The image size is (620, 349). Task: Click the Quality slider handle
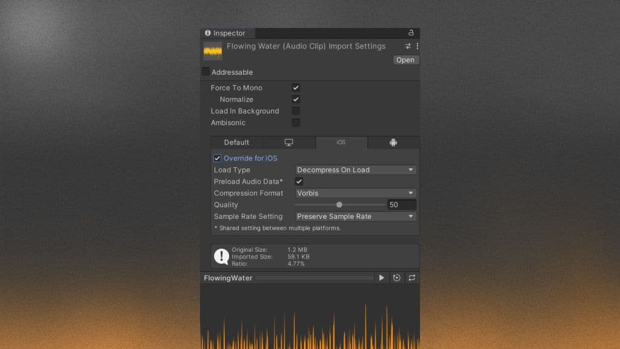click(x=339, y=204)
